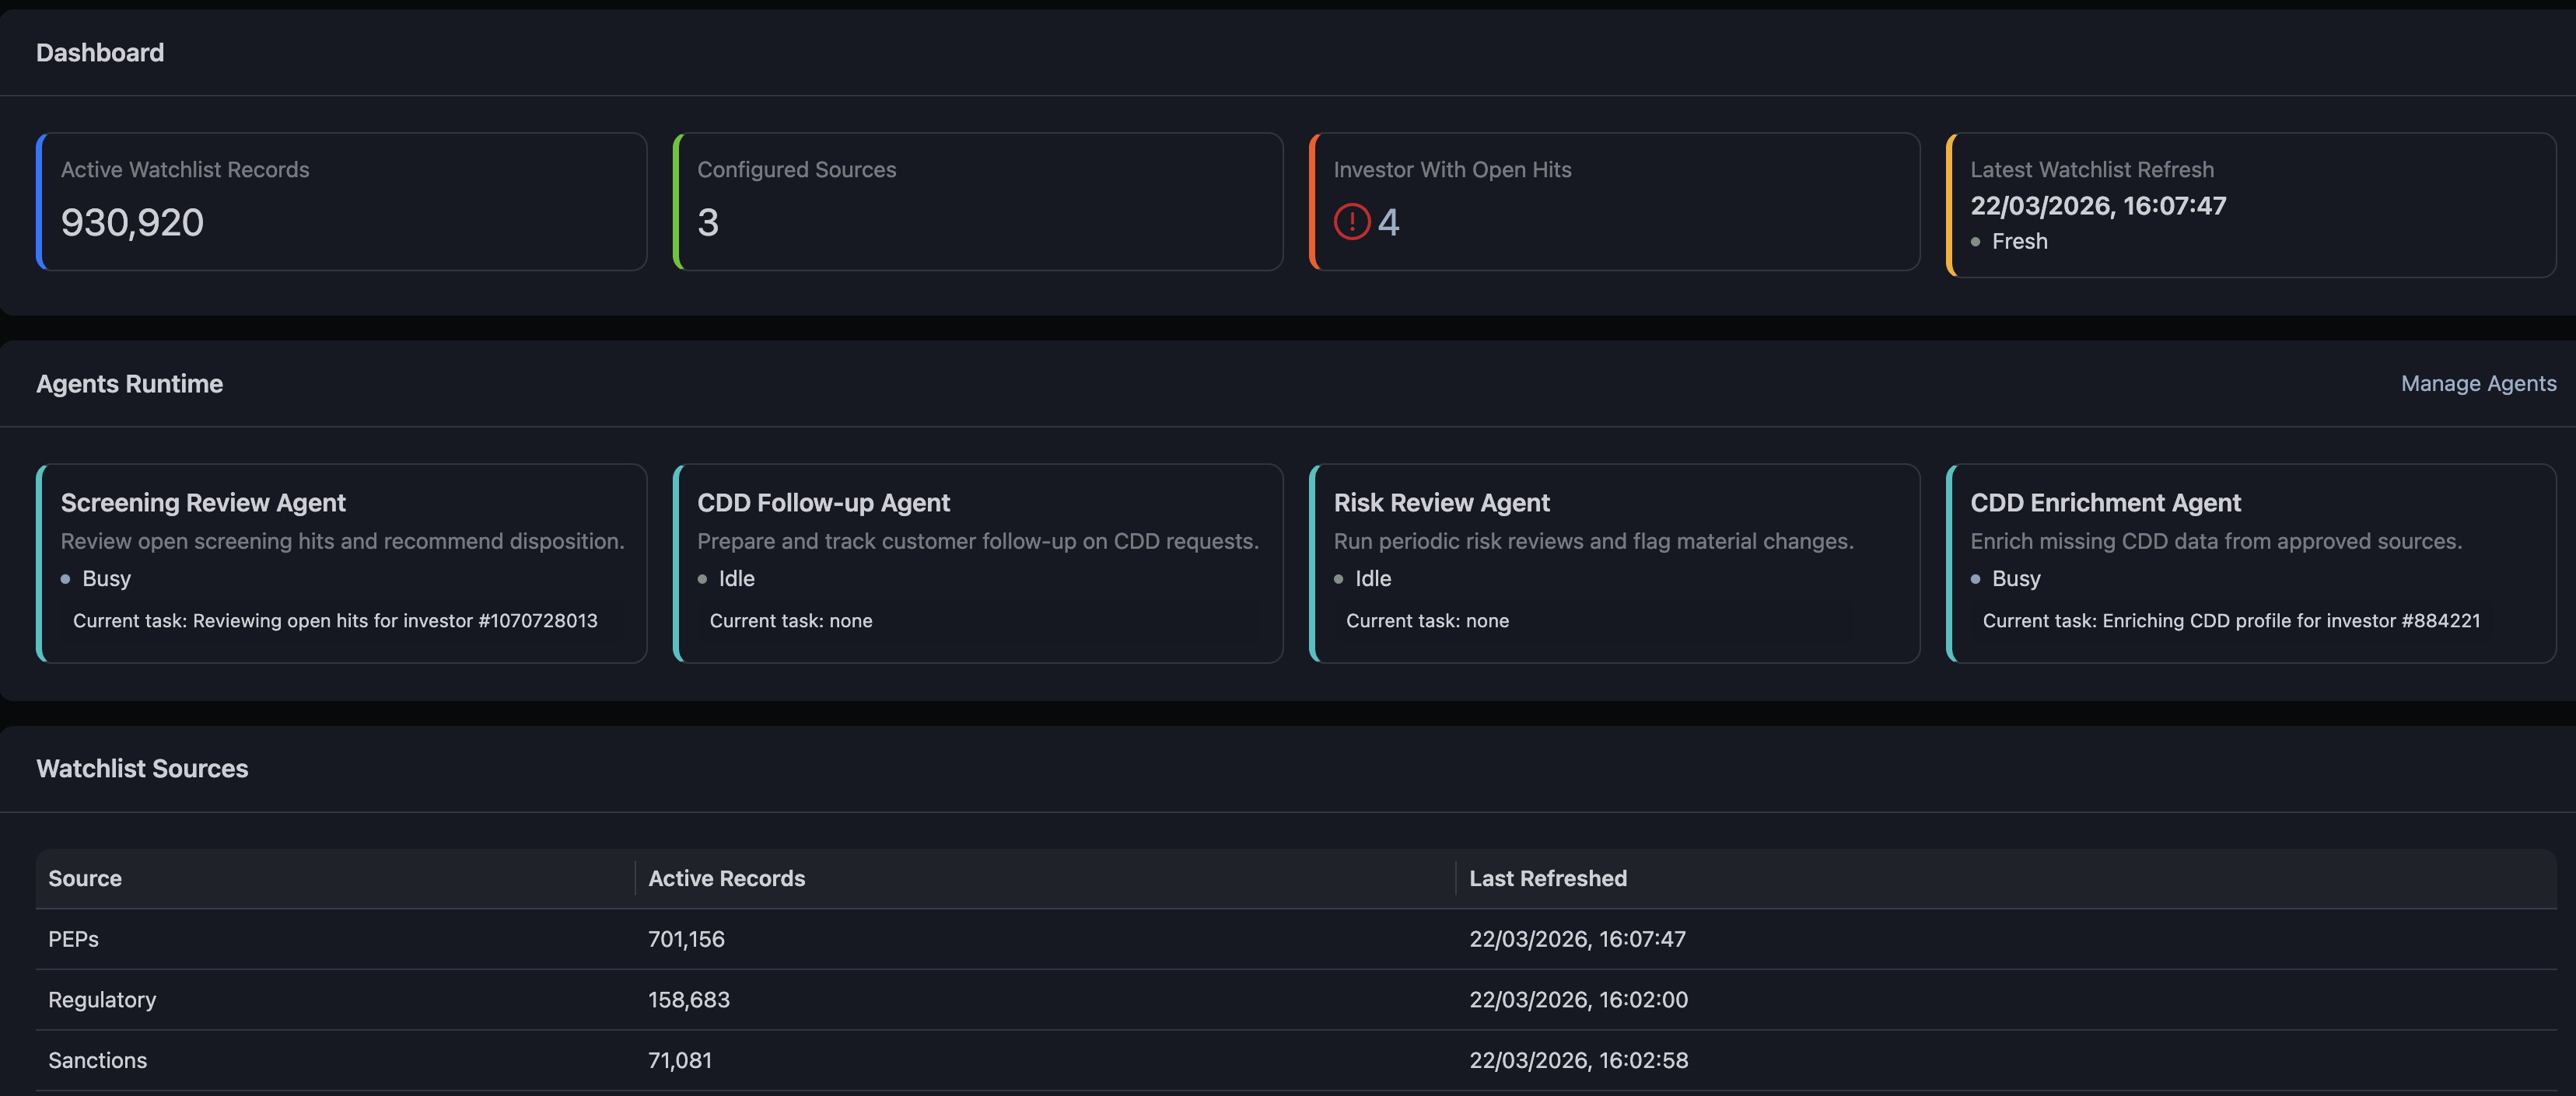Click the Fresh status indicator dot
The width and height of the screenshot is (2576, 1096).
1974,242
